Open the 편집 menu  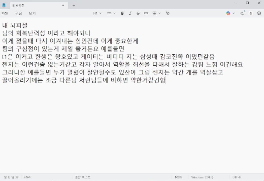coord(19,13)
